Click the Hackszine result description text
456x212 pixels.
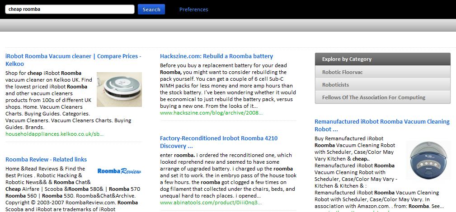(x=228, y=86)
